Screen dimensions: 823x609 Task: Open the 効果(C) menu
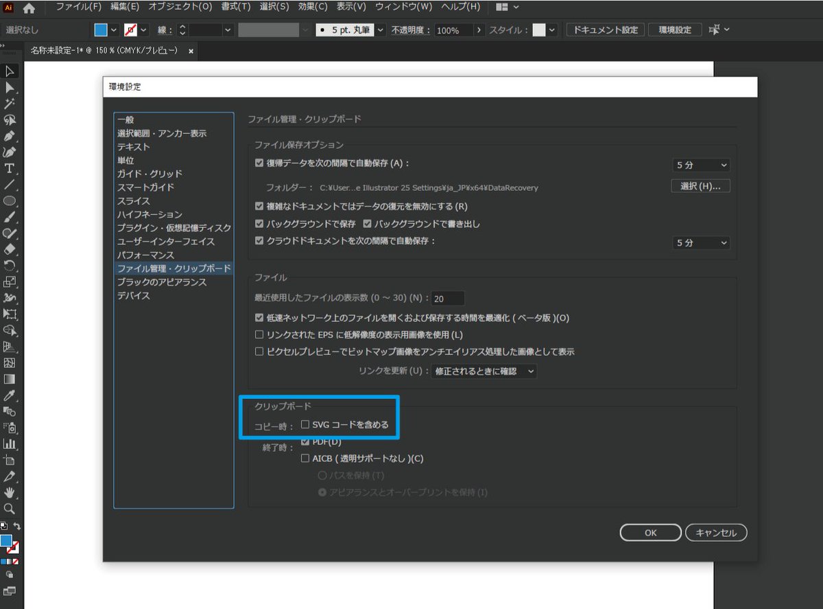[312, 7]
